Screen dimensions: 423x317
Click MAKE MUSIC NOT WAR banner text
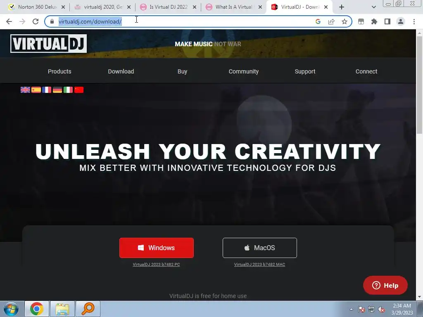(208, 44)
